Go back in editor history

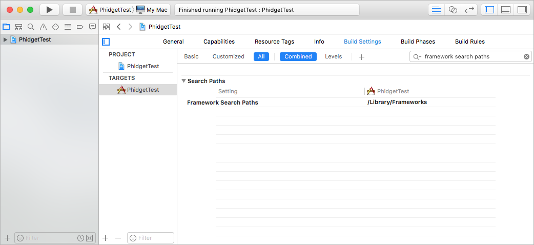click(x=118, y=27)
